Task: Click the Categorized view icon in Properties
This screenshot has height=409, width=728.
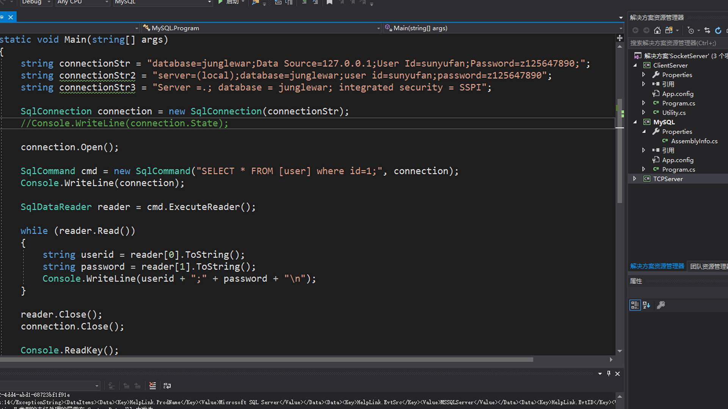Action: (635, 305)
